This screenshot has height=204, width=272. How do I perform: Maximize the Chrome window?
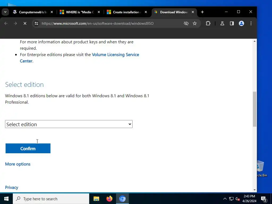(x=239, y=12)
